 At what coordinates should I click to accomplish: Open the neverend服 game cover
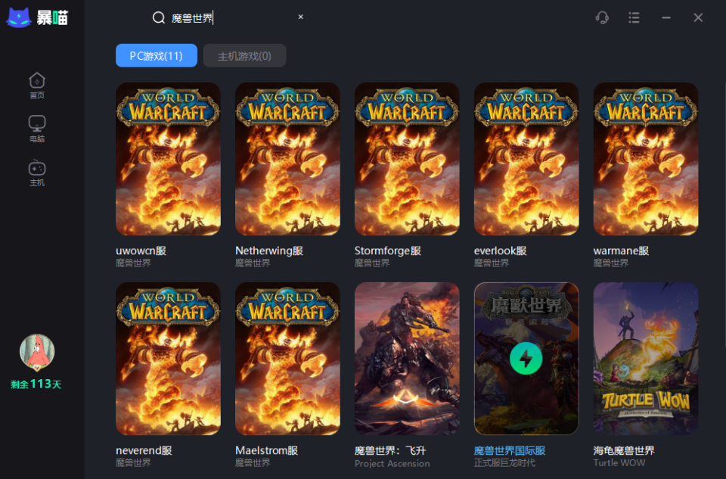tap(168, 359)
